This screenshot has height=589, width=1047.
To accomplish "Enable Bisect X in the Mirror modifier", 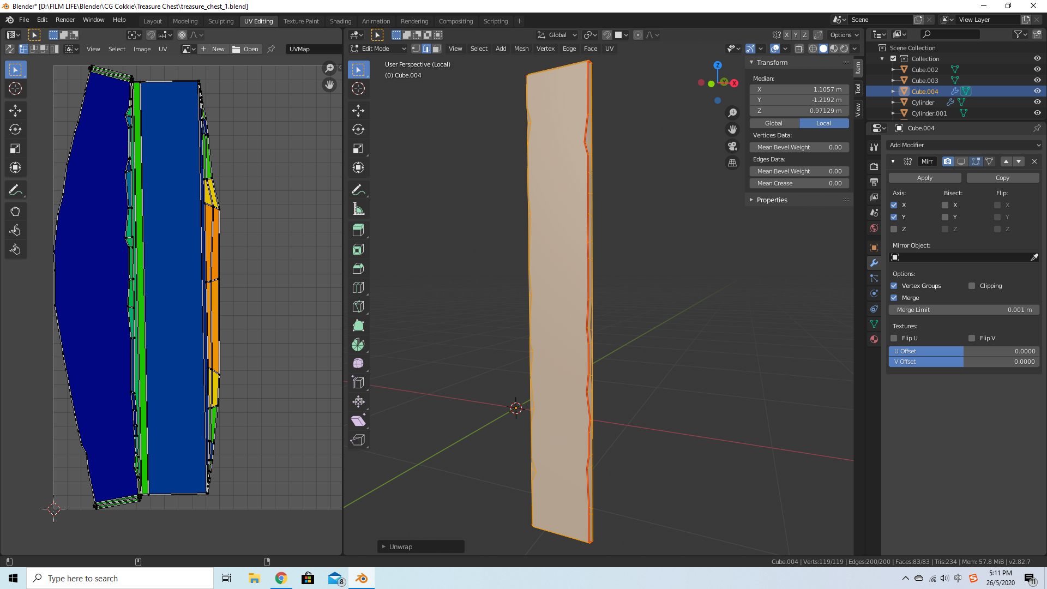I will (946, 205).
